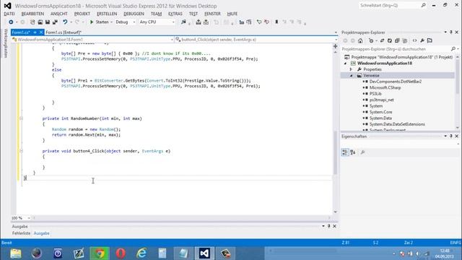The image size is (462, 260).
Task: Switch to the Form1.cs [Entwurf]* tab
Action: point(64,32)
